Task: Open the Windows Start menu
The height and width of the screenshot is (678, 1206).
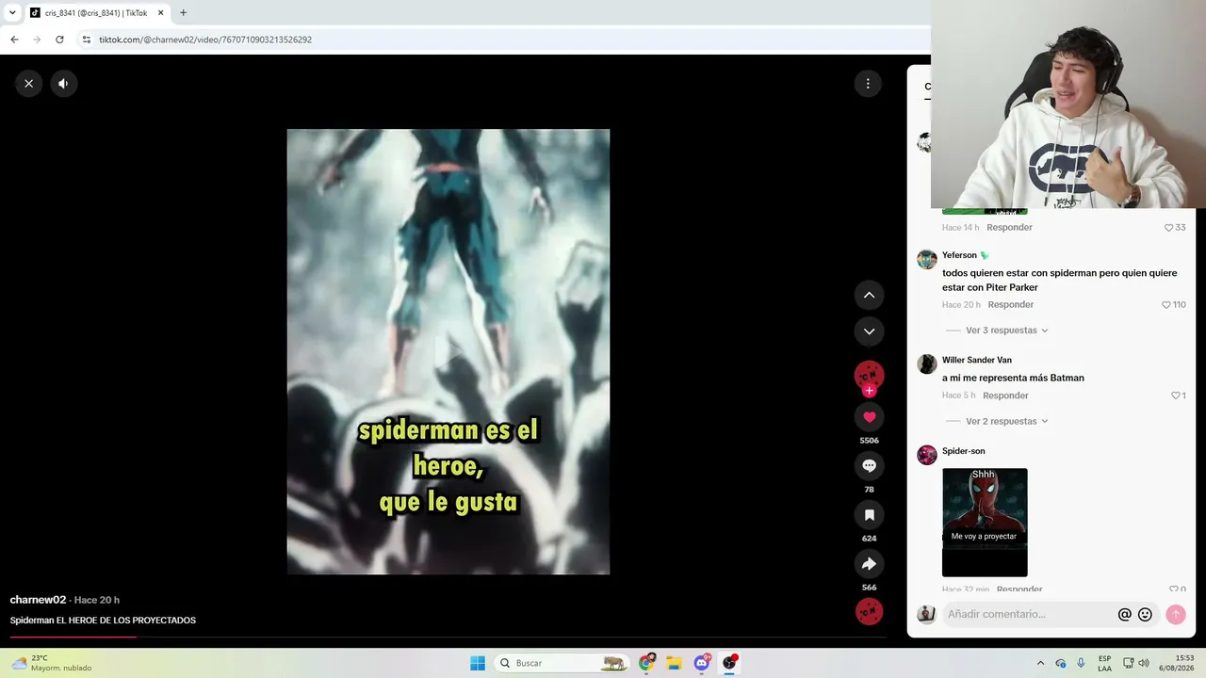Action: tap(478, 663)
